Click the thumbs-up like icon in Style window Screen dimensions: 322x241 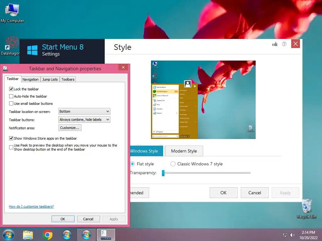(x=275, y=44)
